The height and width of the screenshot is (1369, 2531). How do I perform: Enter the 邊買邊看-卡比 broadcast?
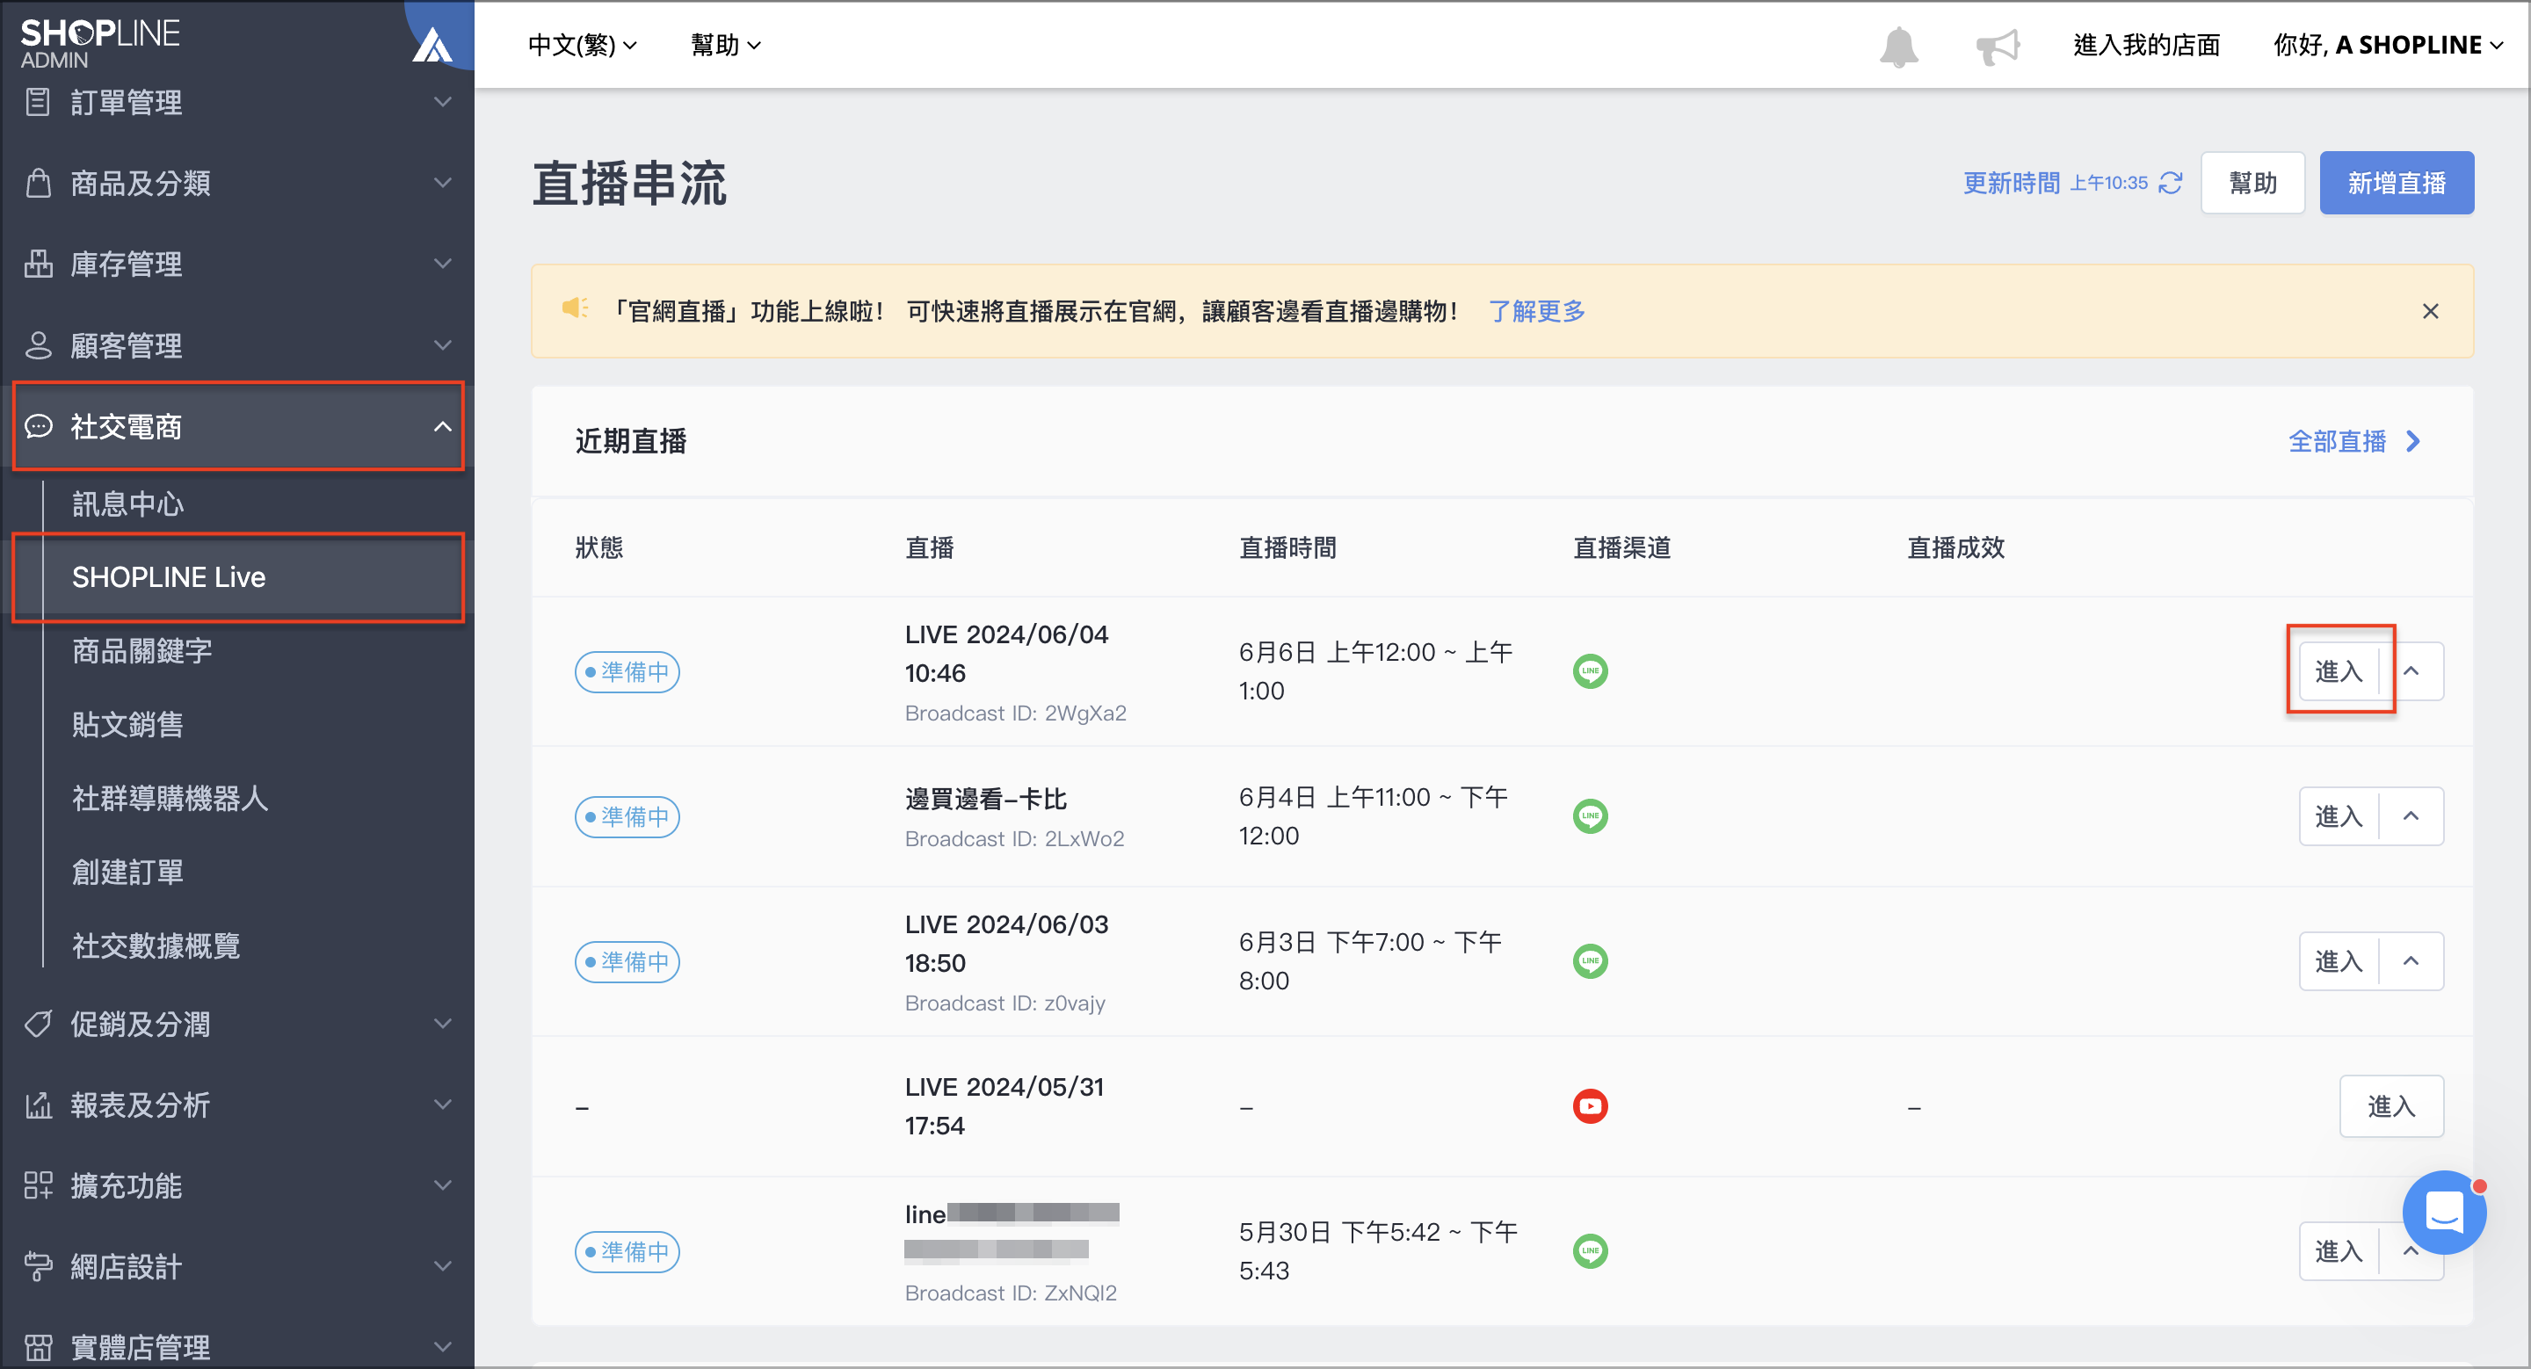2339,816
